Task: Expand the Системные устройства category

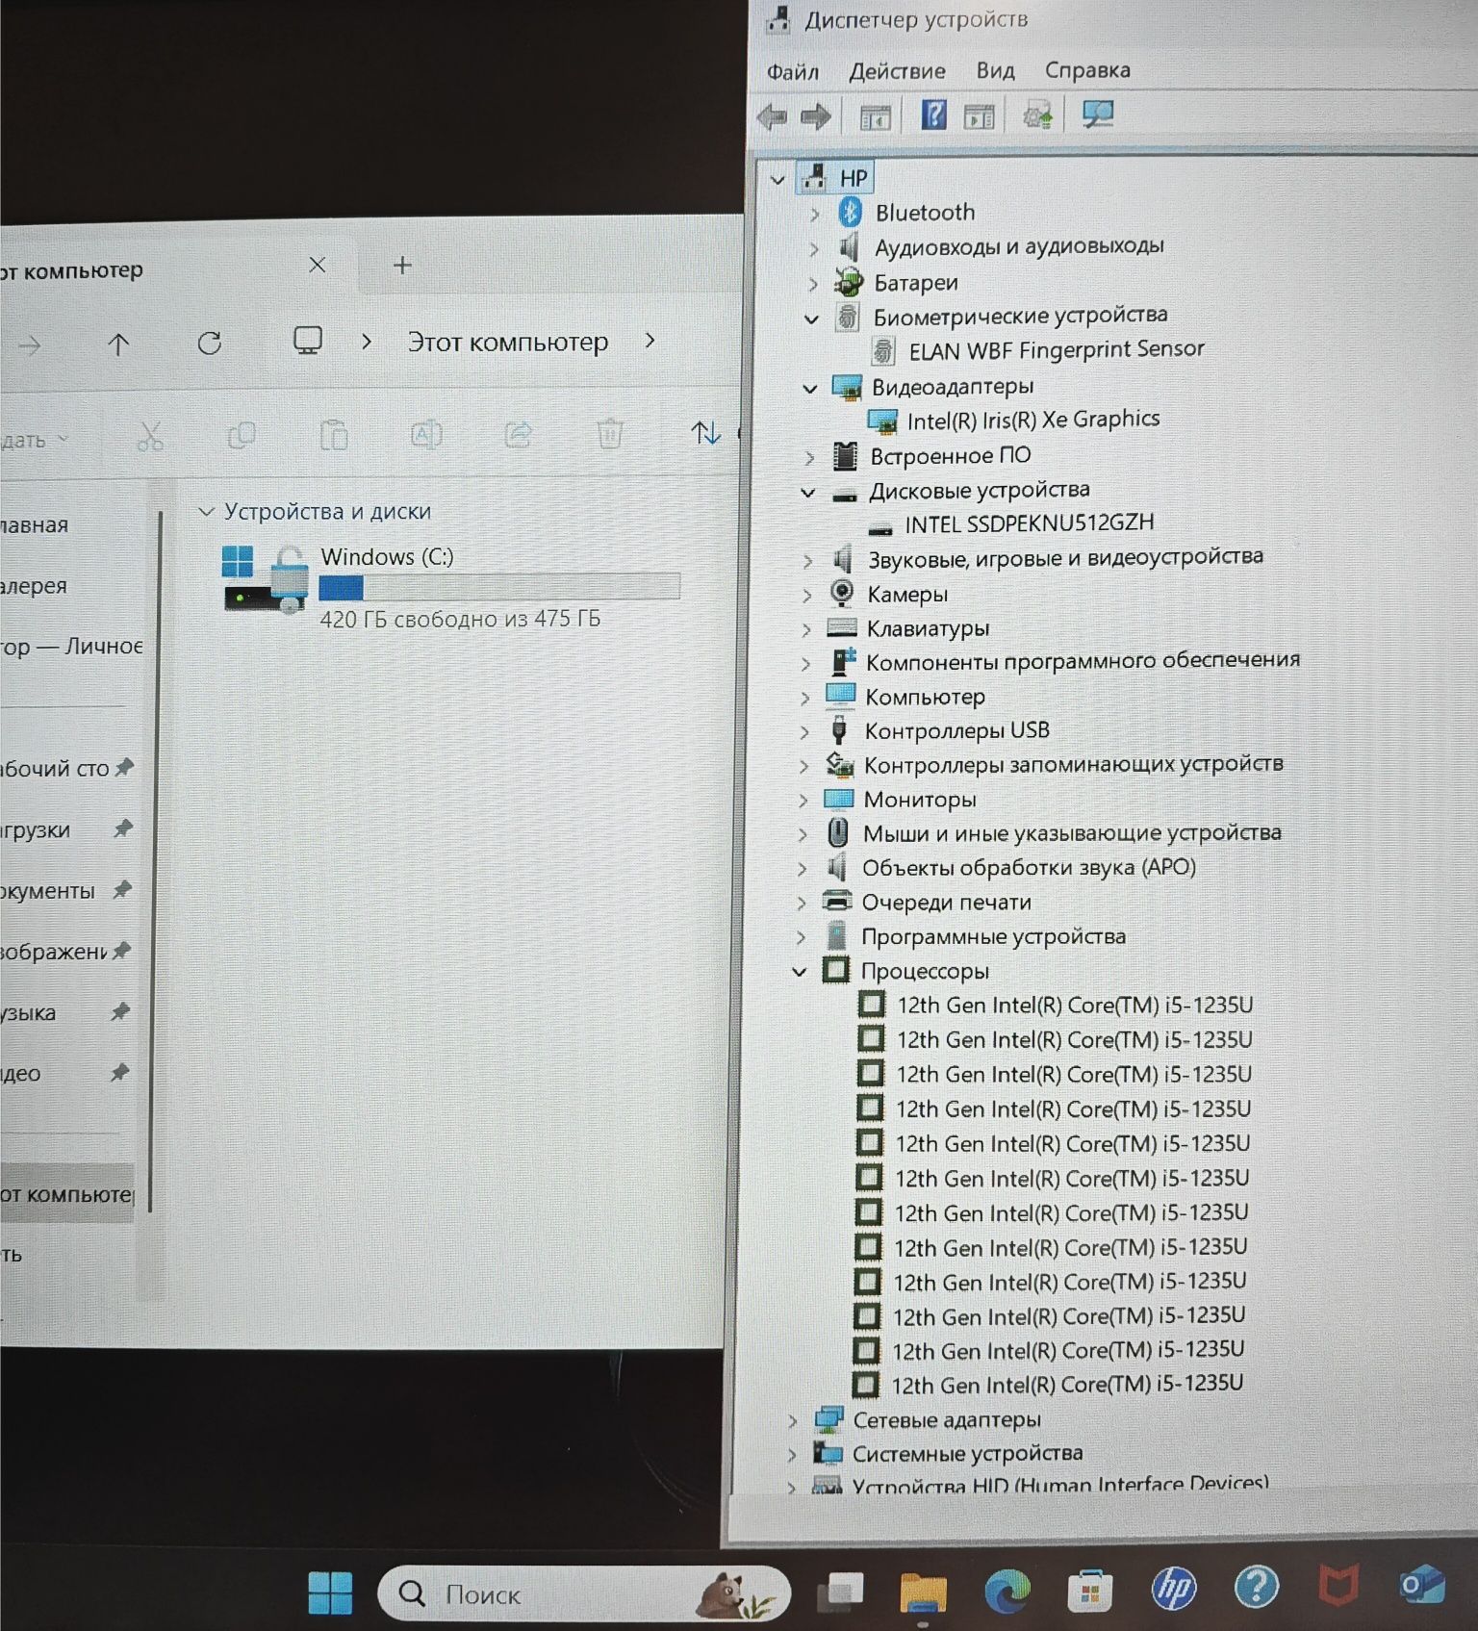Action: point(792,1455)
